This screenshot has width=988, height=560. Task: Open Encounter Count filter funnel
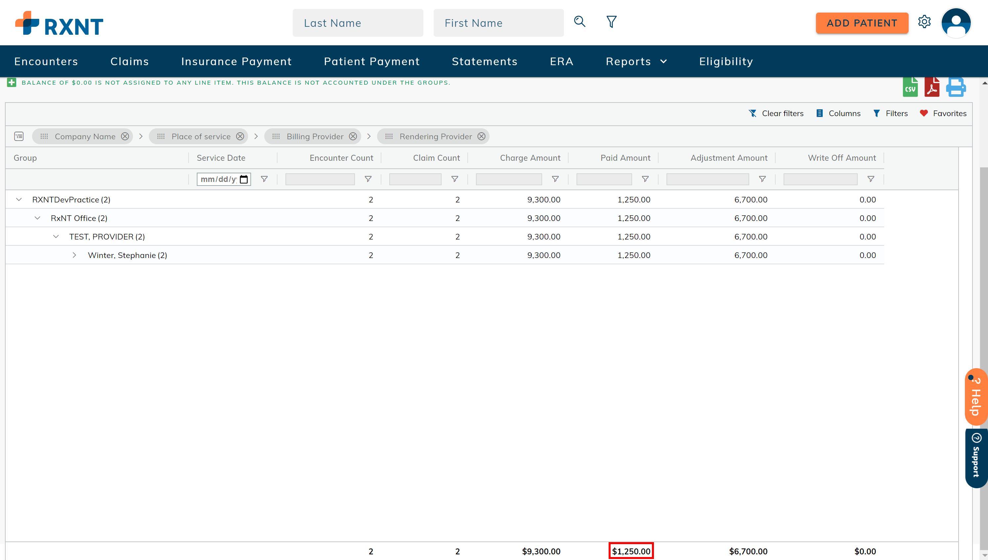tap(368, 179)
